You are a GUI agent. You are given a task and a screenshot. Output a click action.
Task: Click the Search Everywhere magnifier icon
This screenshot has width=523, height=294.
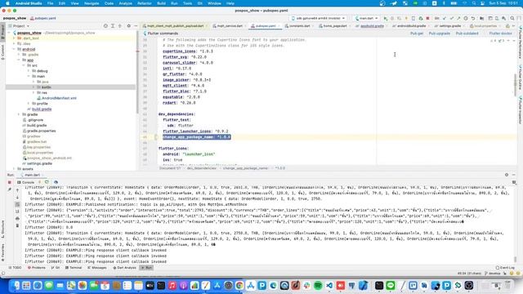[512, 18]
